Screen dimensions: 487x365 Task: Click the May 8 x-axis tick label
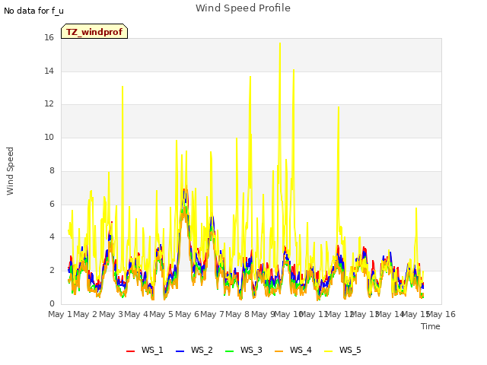pos(237,314)
